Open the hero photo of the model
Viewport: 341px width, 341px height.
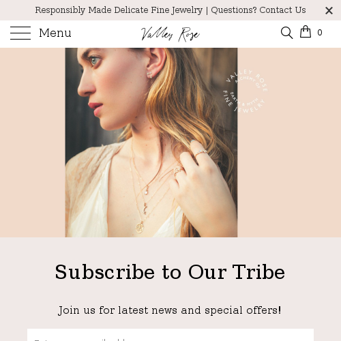pos(151,143)
